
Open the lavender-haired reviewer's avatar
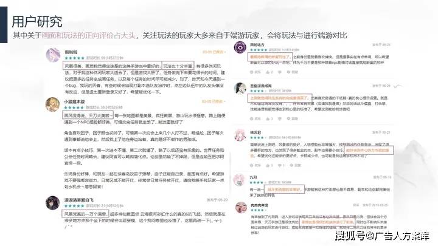pos(53,55)
